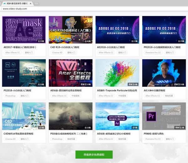Click the PR教程-剪辑与调色 title
Image resolution: width=188 pixels, height=163 pixels.
pyautogui.click(x=154, y=134)
